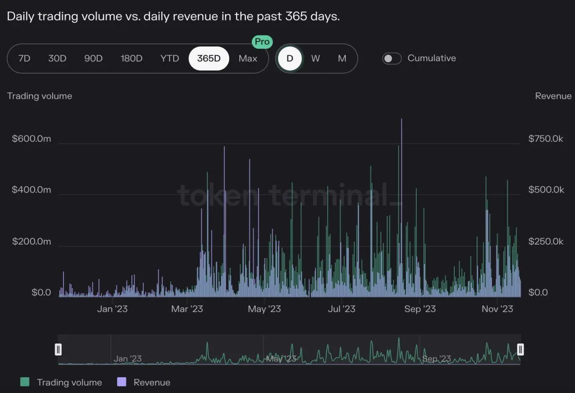Viewport: 575px width, 393px height.
Task: Toggle Trading volume green legend swatch
Action: [25, 382]
